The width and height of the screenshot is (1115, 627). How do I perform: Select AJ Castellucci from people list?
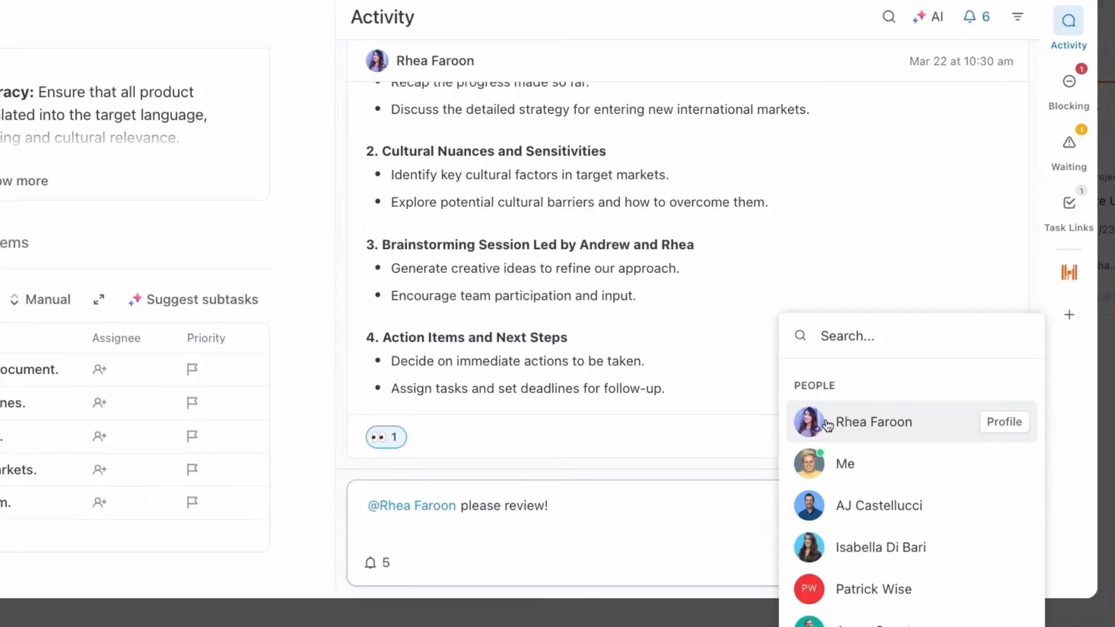(x=878, y=506)
